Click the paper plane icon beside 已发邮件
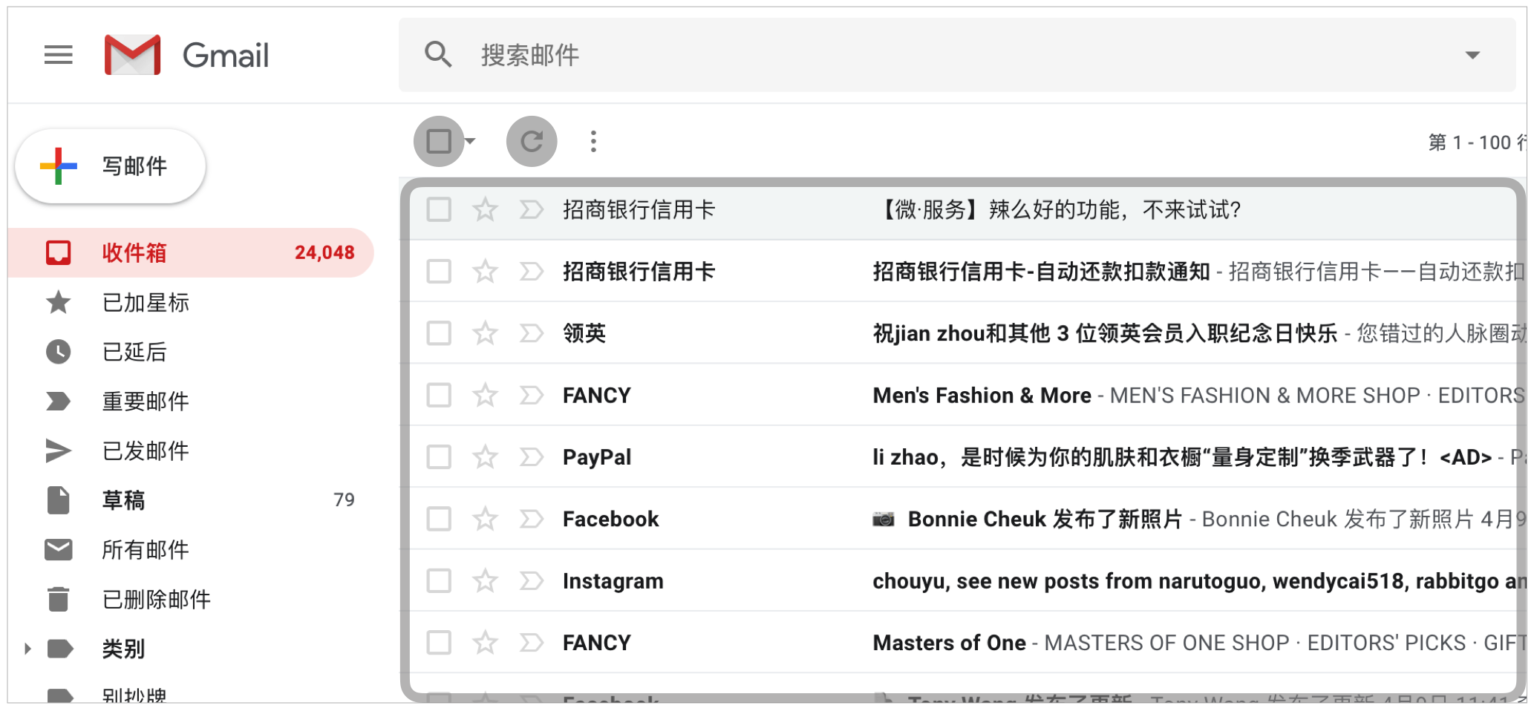Image resolution: width=1534 pixels, height=714 pixels. [59, 451]
